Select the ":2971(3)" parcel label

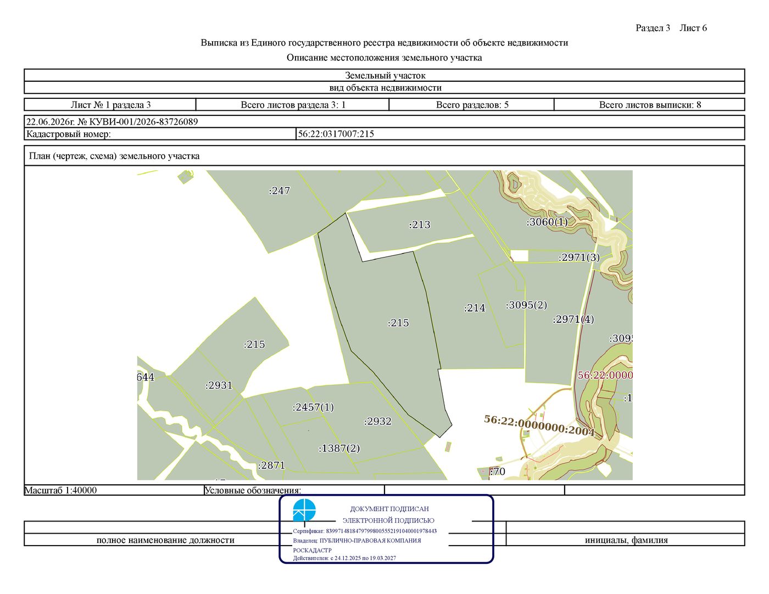(x=579, y=257)
